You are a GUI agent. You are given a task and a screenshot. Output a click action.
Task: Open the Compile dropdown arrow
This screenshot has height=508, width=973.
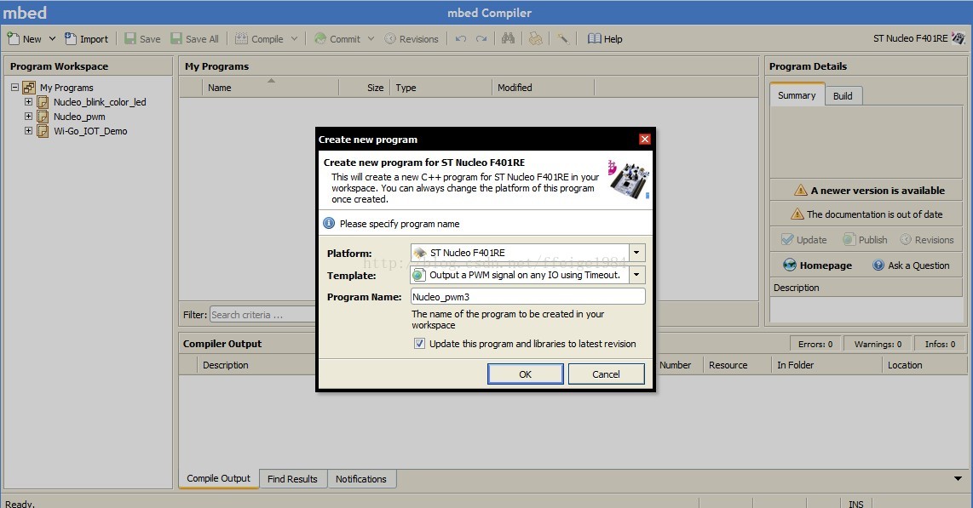[x=294, y=38]
